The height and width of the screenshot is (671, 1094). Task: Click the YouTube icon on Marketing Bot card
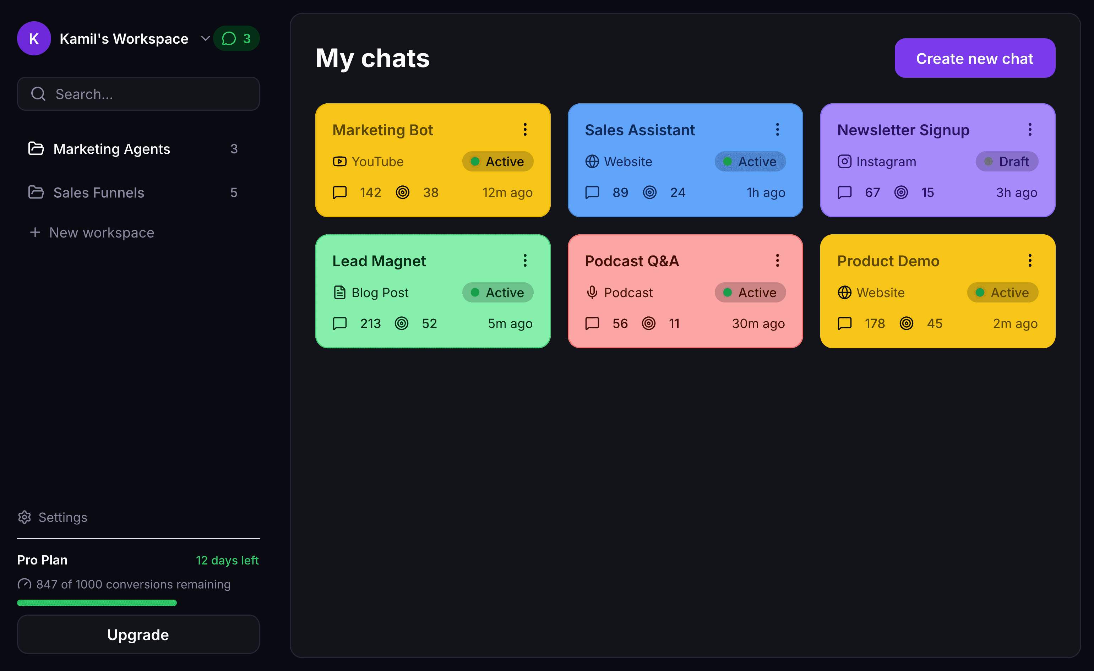click(x=340, y=162)
